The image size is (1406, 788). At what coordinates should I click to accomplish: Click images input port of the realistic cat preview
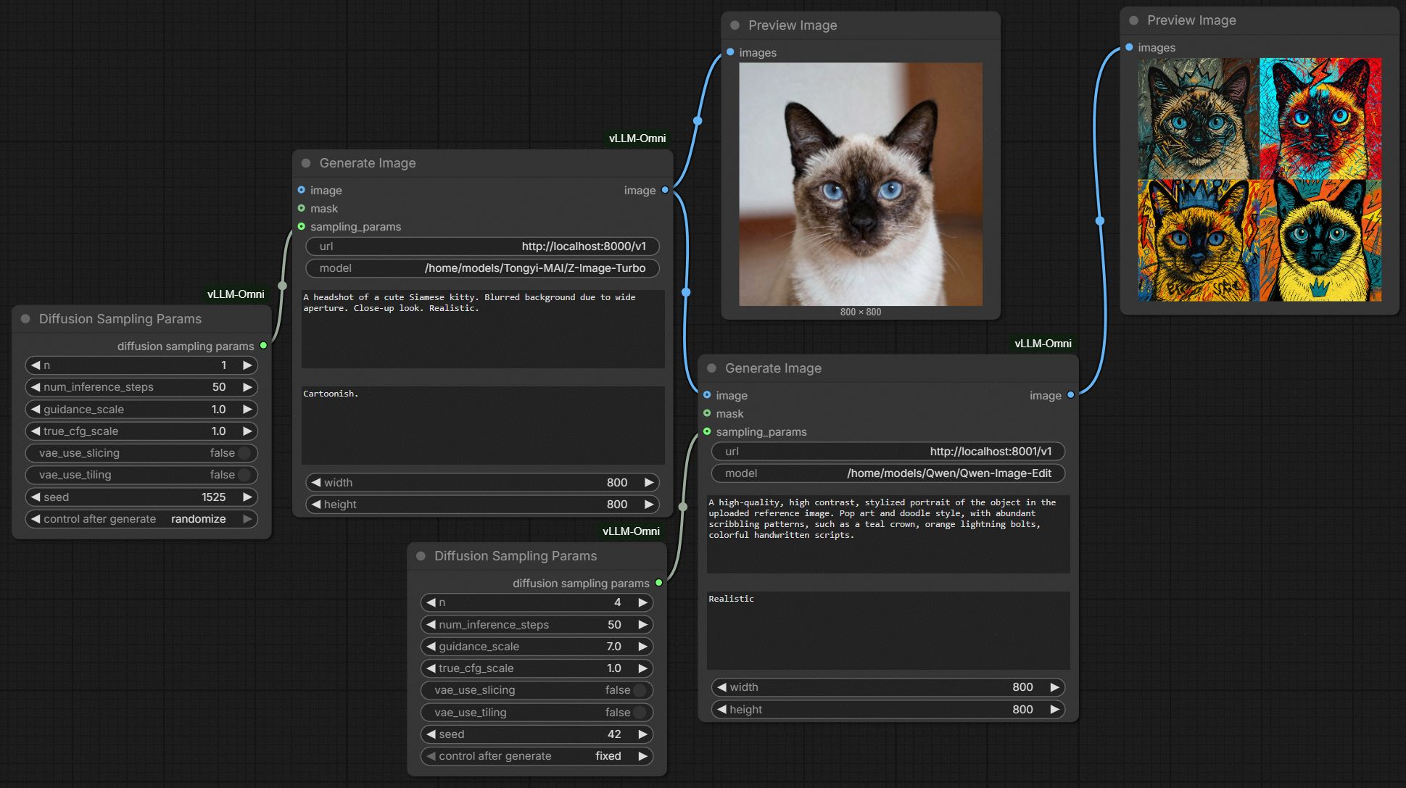730,52
